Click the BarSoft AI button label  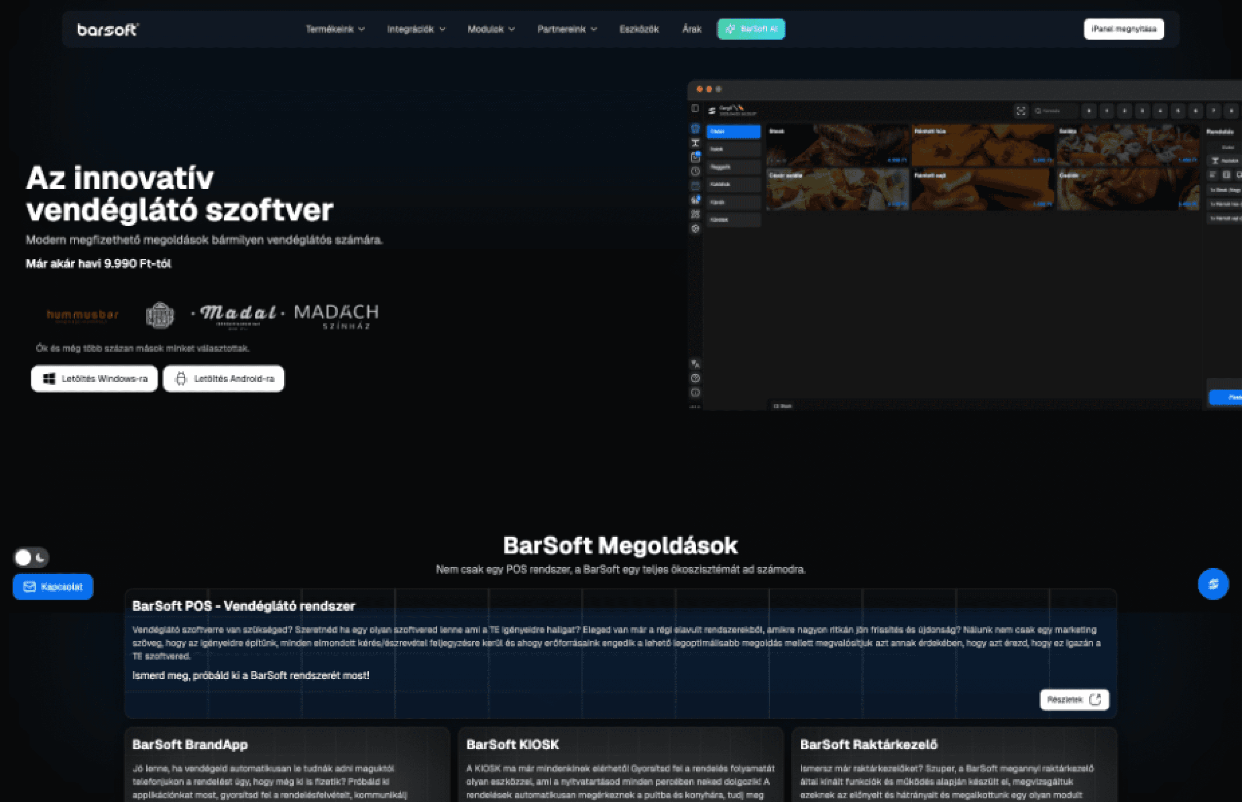(x=758, y=29)
